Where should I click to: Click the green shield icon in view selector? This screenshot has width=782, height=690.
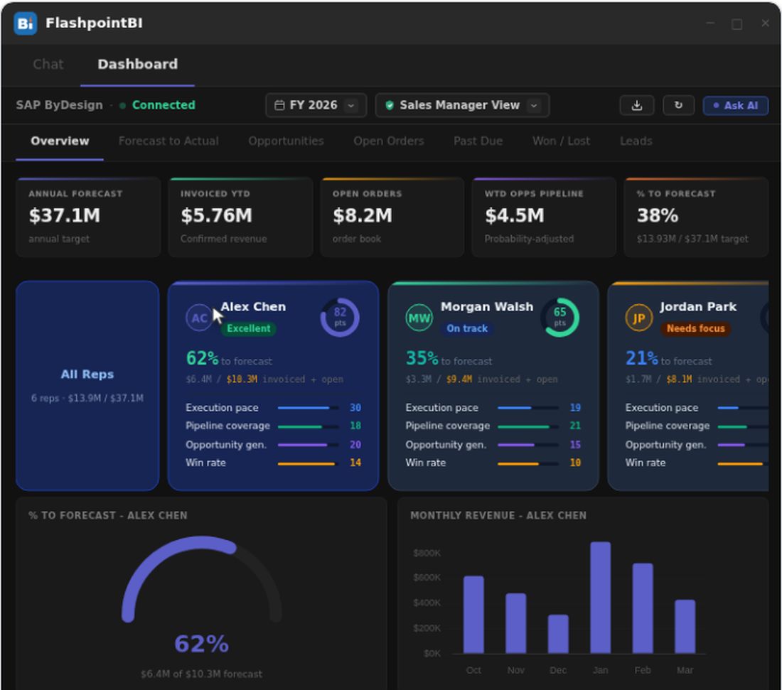click(x=390, y=105)
